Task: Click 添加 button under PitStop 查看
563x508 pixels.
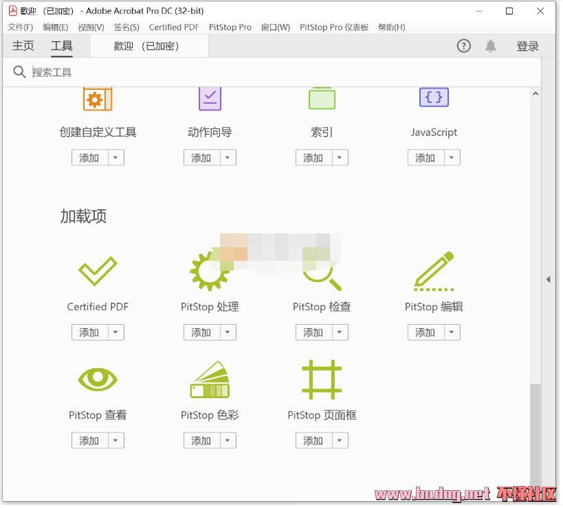Action: (90, 440)
